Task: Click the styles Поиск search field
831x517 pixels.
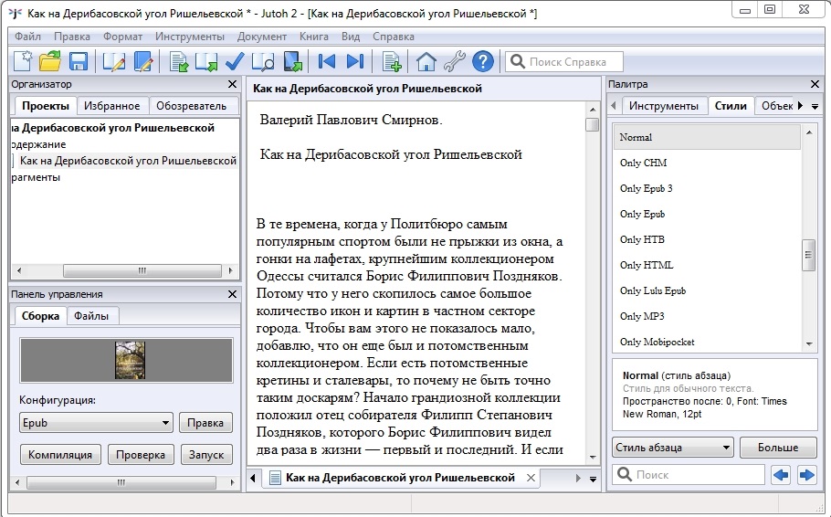Action: click(688, 475)
